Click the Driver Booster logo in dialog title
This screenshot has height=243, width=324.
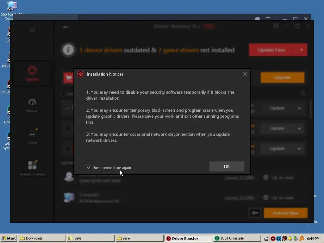pyautogui.click(x=81, y=74)
